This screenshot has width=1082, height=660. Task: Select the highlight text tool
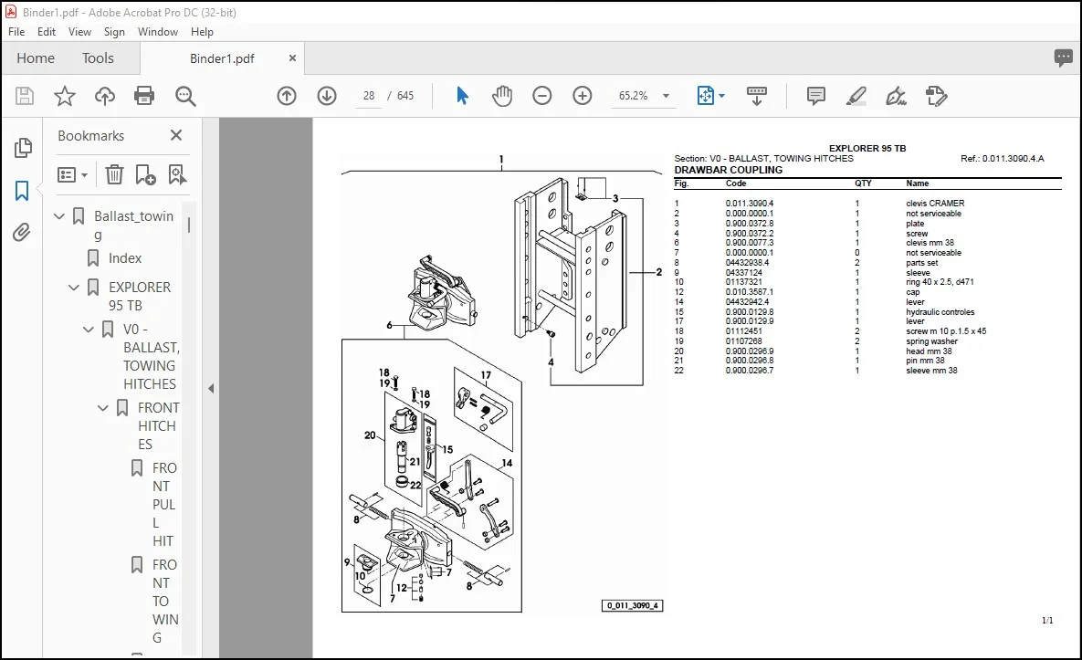pos(856,96)
